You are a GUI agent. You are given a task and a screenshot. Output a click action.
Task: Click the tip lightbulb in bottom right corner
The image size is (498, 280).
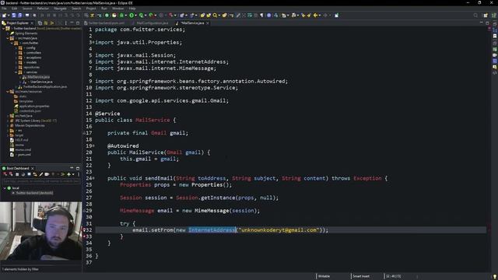point(495,277)
